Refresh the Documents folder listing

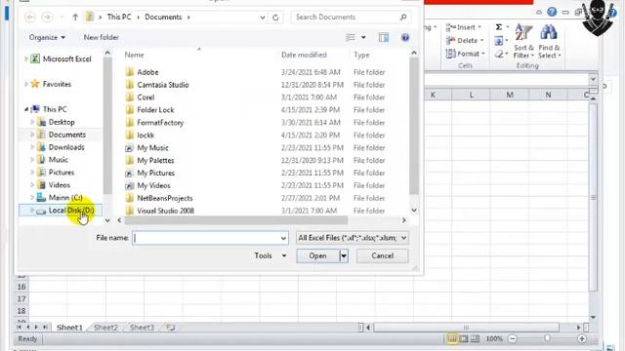point(275,18)
